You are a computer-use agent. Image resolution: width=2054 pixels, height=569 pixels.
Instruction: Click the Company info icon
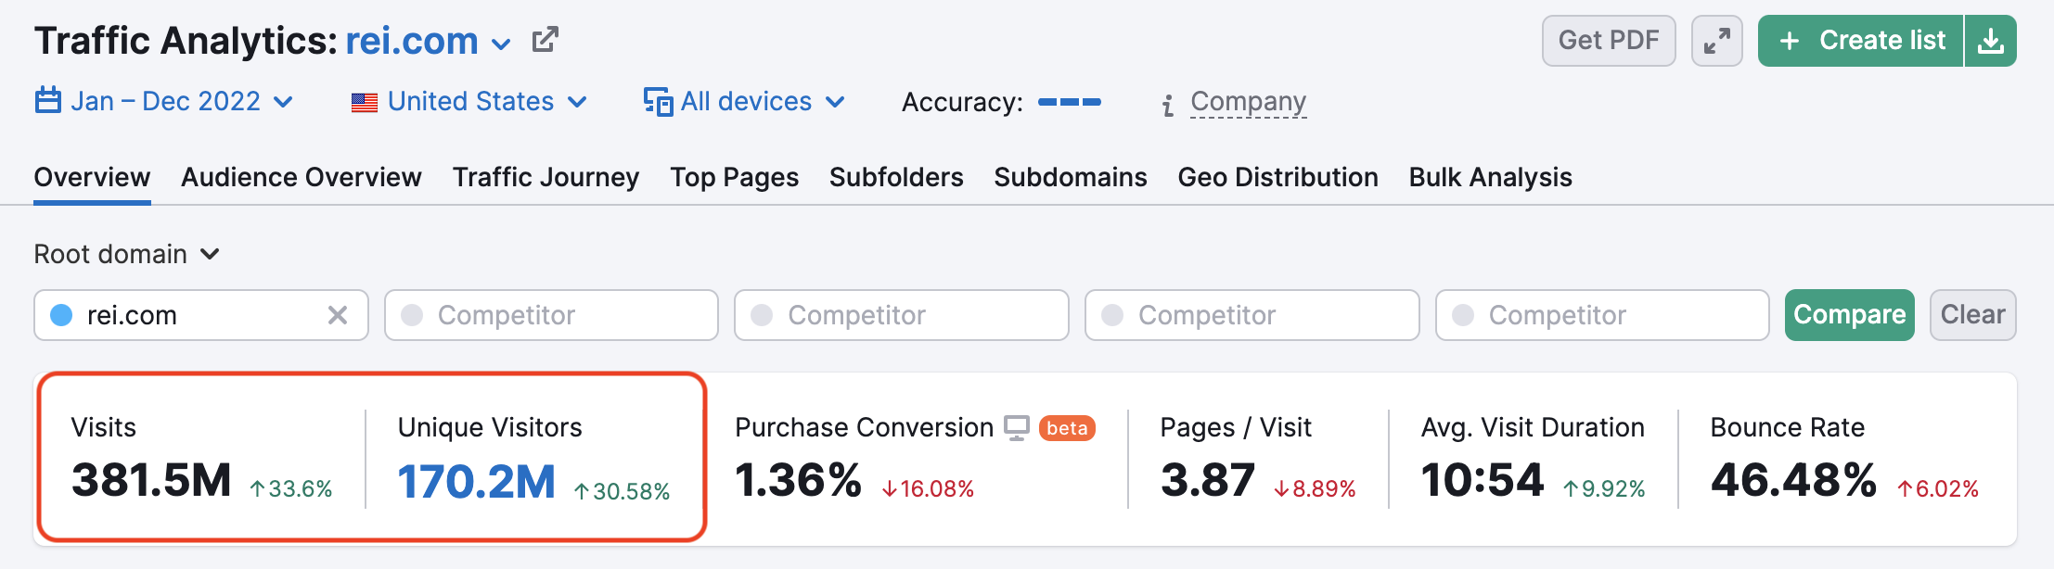1168,105
